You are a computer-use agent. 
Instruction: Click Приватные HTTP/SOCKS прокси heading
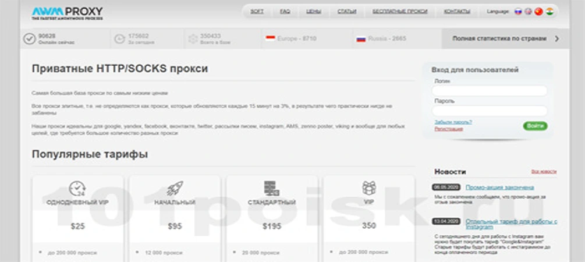pyautogui.click(x=120, y=69)
